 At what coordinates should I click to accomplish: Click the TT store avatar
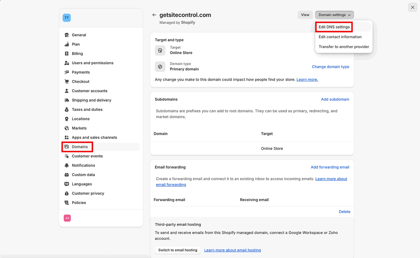point(67,18)
